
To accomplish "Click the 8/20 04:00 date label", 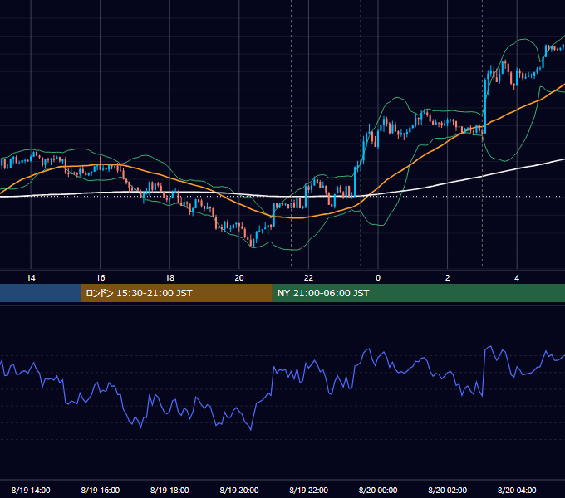I will [x=517, y=490].
